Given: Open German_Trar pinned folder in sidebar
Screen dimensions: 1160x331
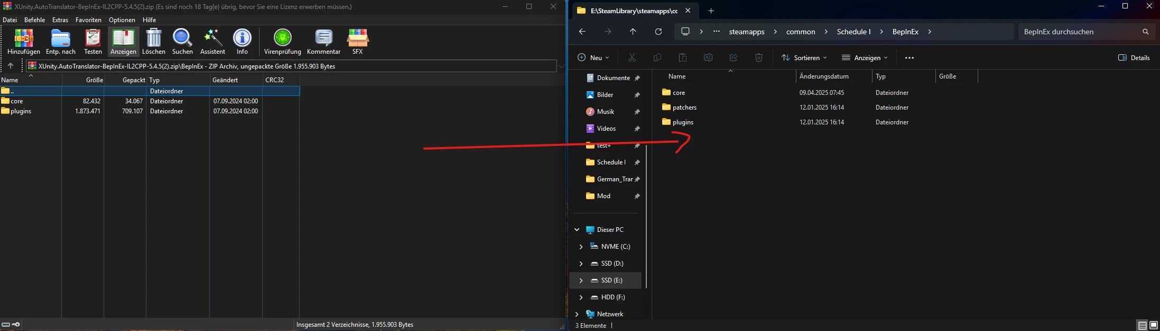Looking at the screenshot, I should click(x=613, y=179).
